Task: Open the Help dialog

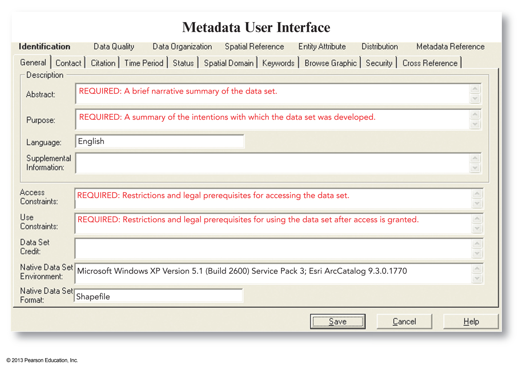Action: [x=470, y=321]
